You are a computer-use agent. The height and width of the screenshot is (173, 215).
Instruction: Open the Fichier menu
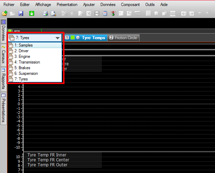pos(9,5)
